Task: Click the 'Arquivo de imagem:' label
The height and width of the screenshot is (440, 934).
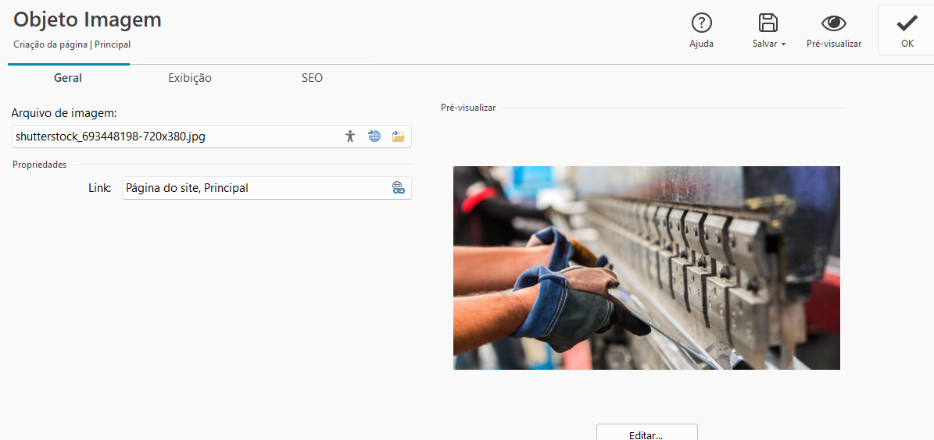Action: tap(64, 112)
